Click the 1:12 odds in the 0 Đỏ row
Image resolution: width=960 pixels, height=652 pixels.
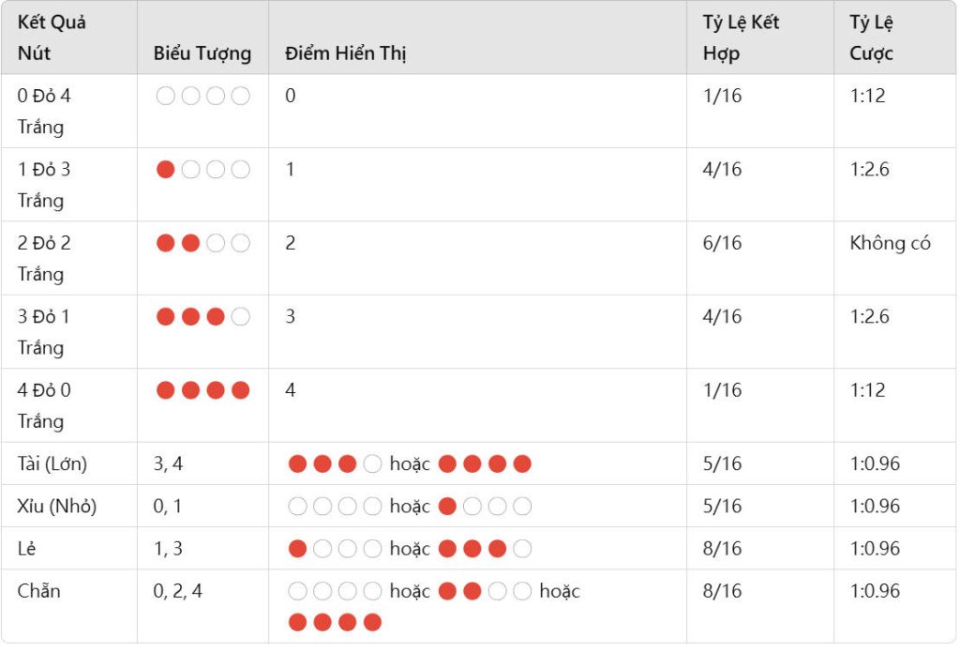pos(867,97)
